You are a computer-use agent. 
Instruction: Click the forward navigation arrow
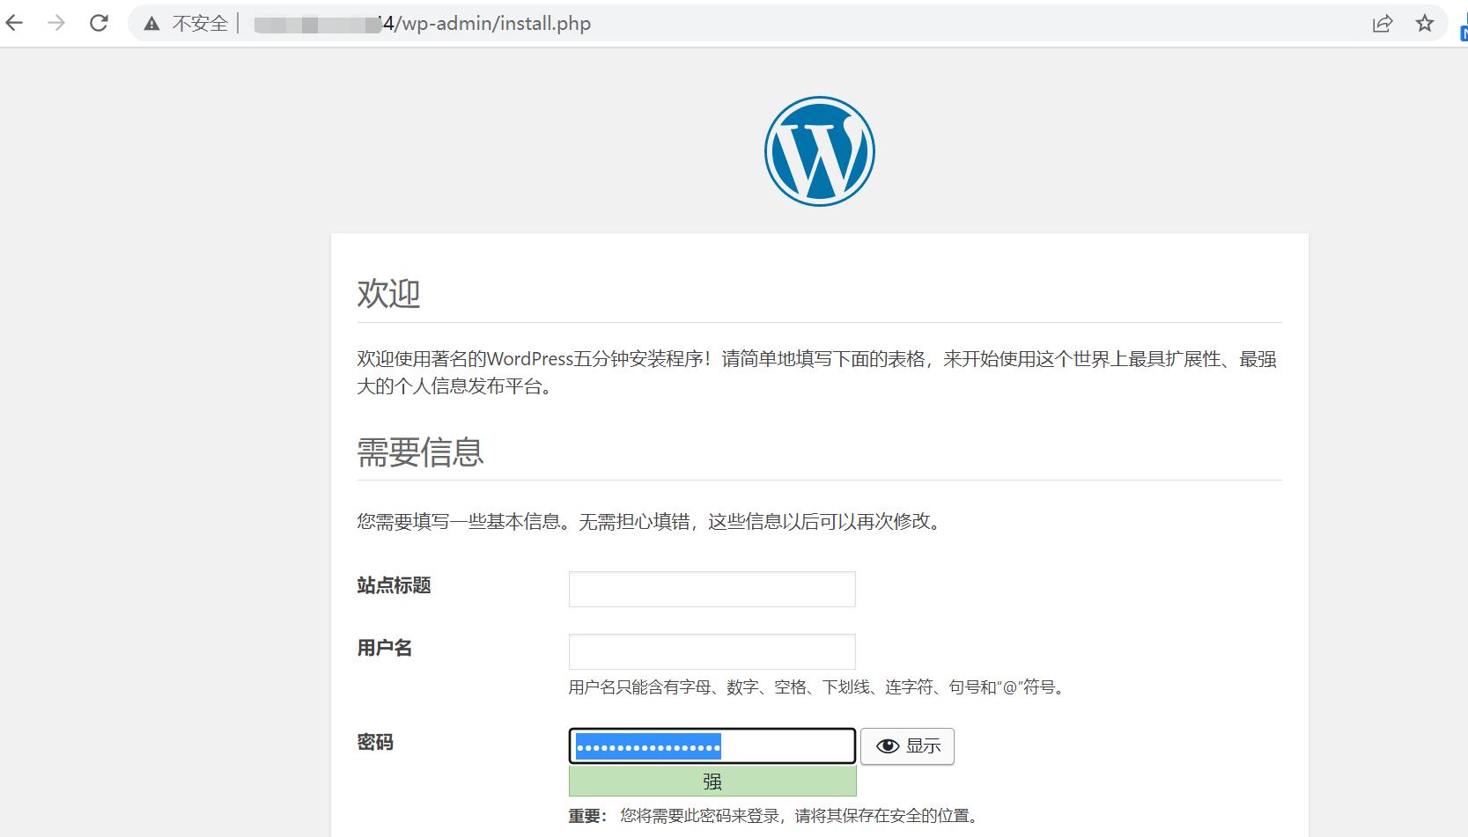coord(55,23)
